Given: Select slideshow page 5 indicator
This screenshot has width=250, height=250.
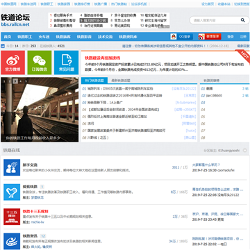Looking at the screenshot, I should pos(26,81).
